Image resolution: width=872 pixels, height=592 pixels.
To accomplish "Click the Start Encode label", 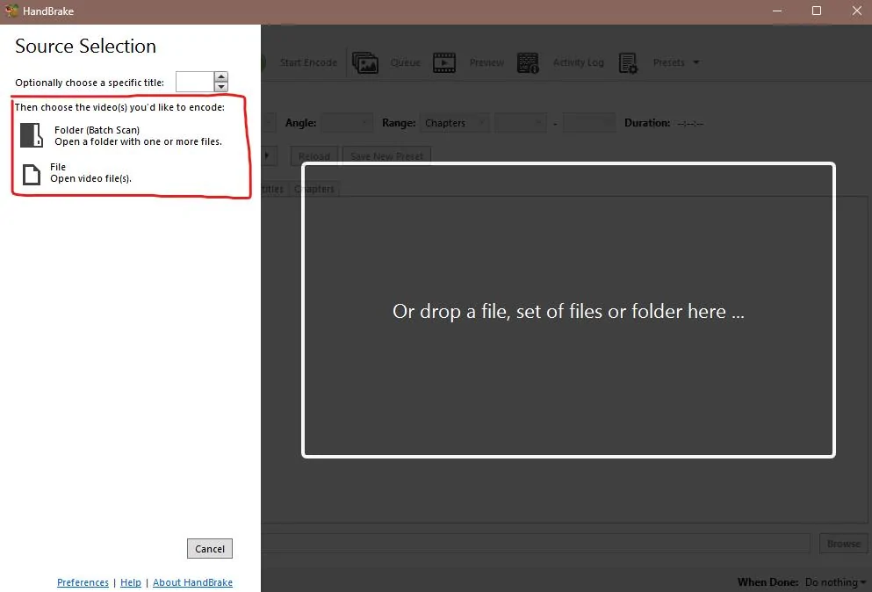I will [x=308, y=62].
